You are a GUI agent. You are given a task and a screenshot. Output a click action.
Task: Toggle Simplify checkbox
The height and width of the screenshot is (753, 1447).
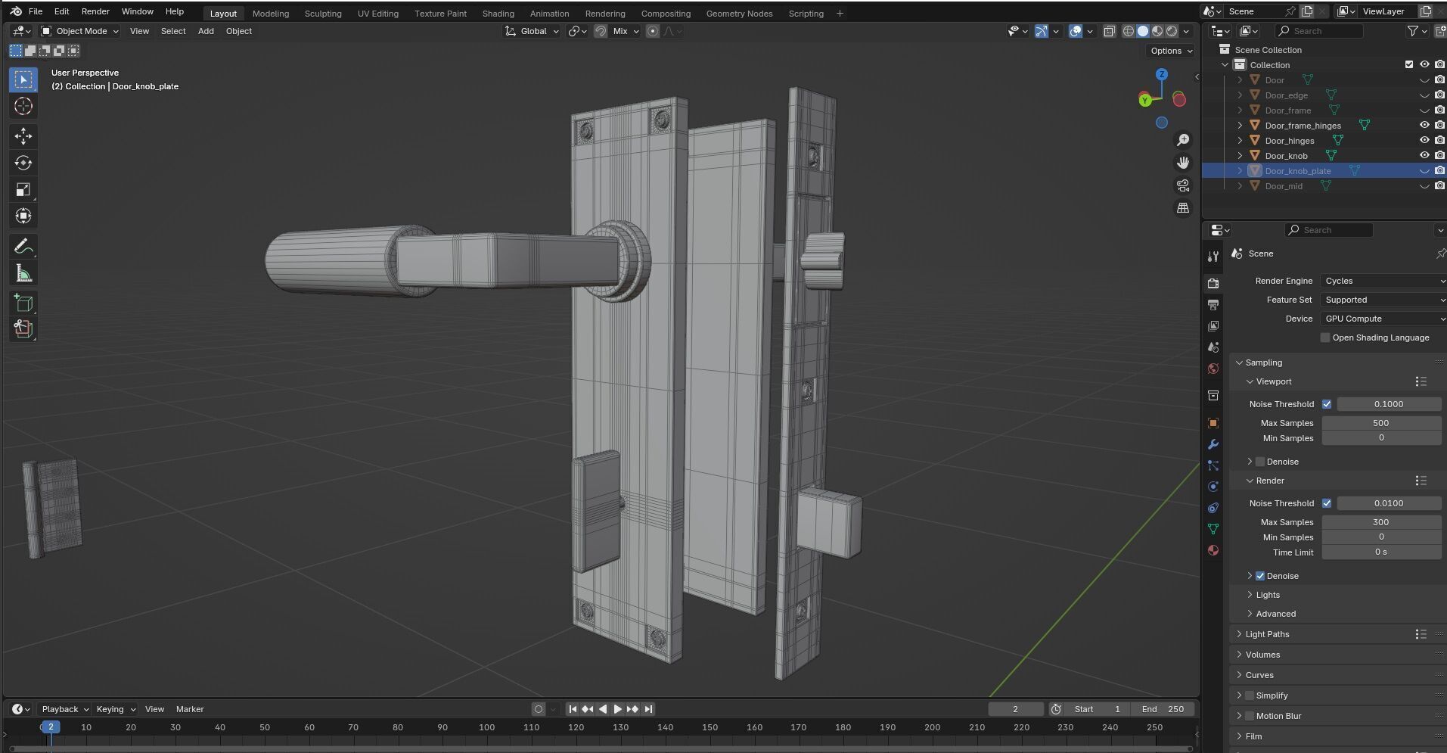1250,695
